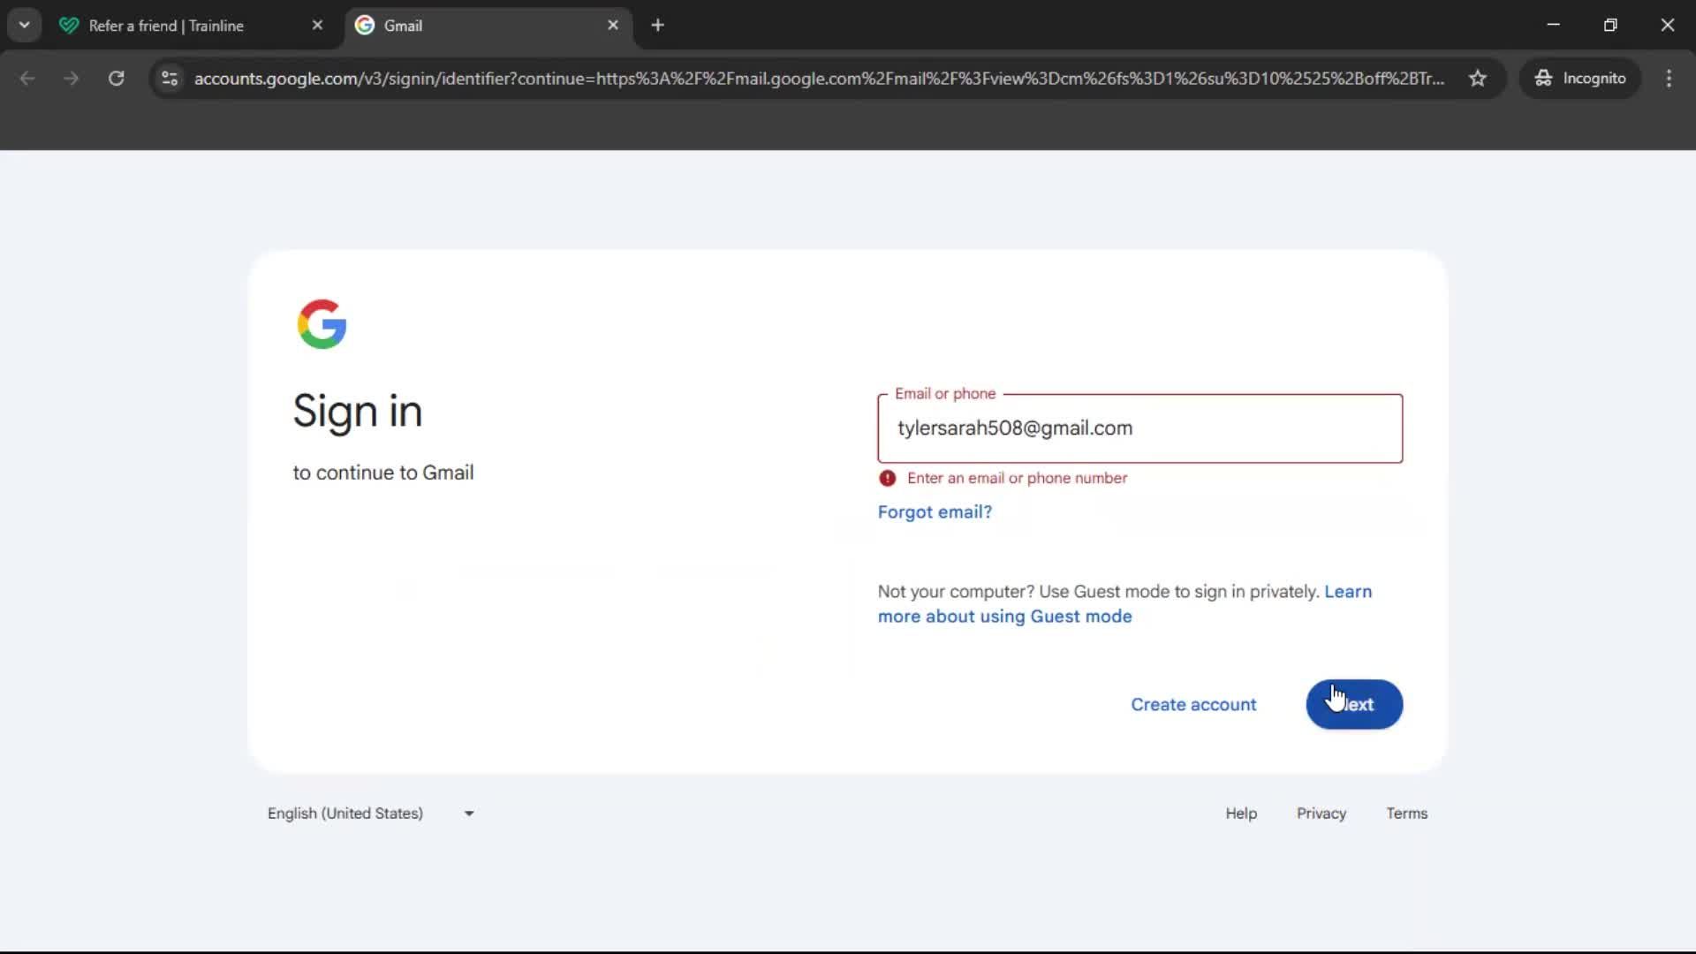
Task: Click the Incognito mode indicator
Action: pos(1581,78)
